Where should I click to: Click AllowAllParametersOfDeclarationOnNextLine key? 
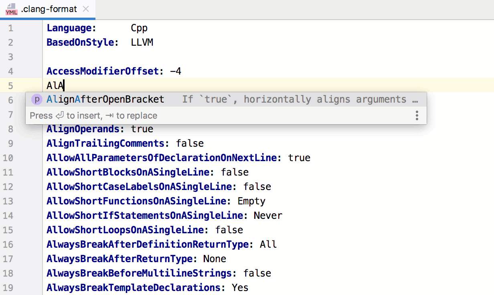click(x=161, y=158)
